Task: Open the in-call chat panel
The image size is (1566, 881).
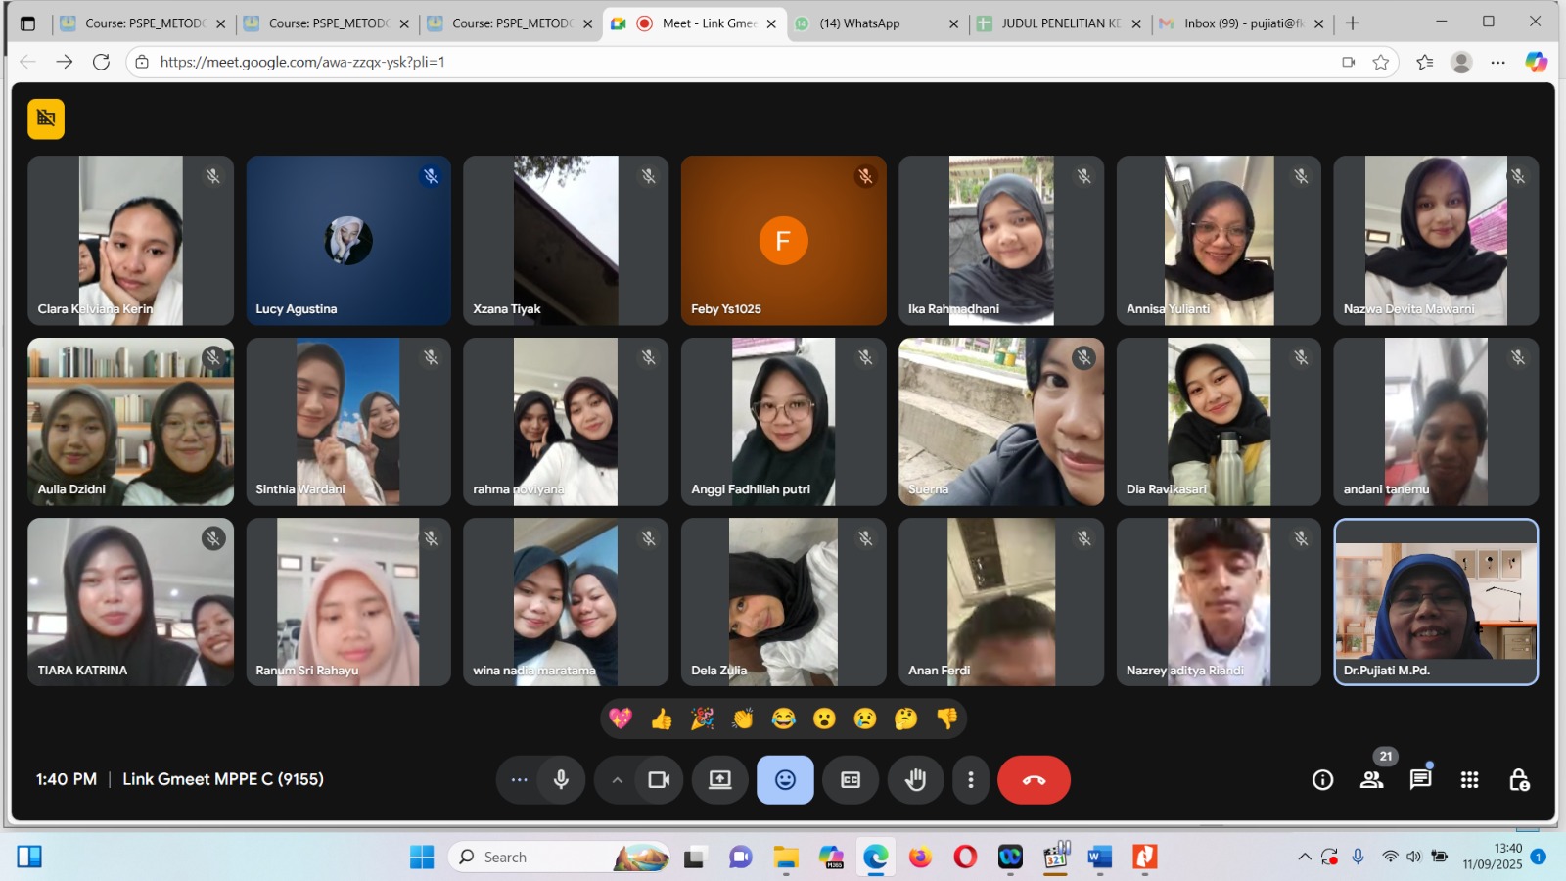Action: click(1420, 780)
